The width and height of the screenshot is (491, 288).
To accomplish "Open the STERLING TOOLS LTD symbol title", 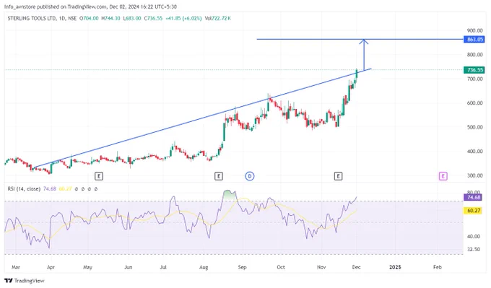I will tap(31, 19).
